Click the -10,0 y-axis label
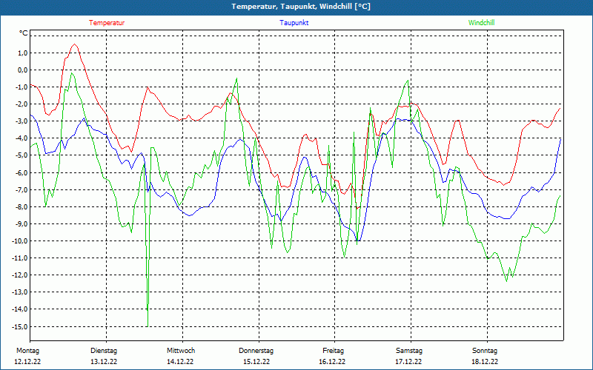This screenshot has height=370, width=593. pyautogui.click(x=20, y=241)
